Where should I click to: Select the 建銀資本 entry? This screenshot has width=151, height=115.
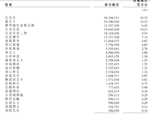[12, 41]
